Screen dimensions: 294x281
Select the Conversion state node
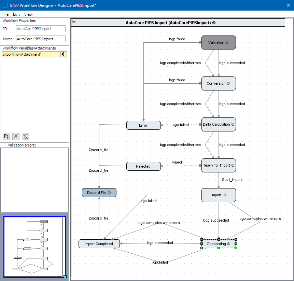tap(219, 83)
